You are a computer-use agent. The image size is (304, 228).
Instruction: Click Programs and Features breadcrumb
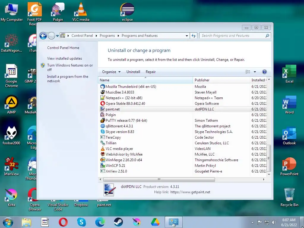click(140, 36)
